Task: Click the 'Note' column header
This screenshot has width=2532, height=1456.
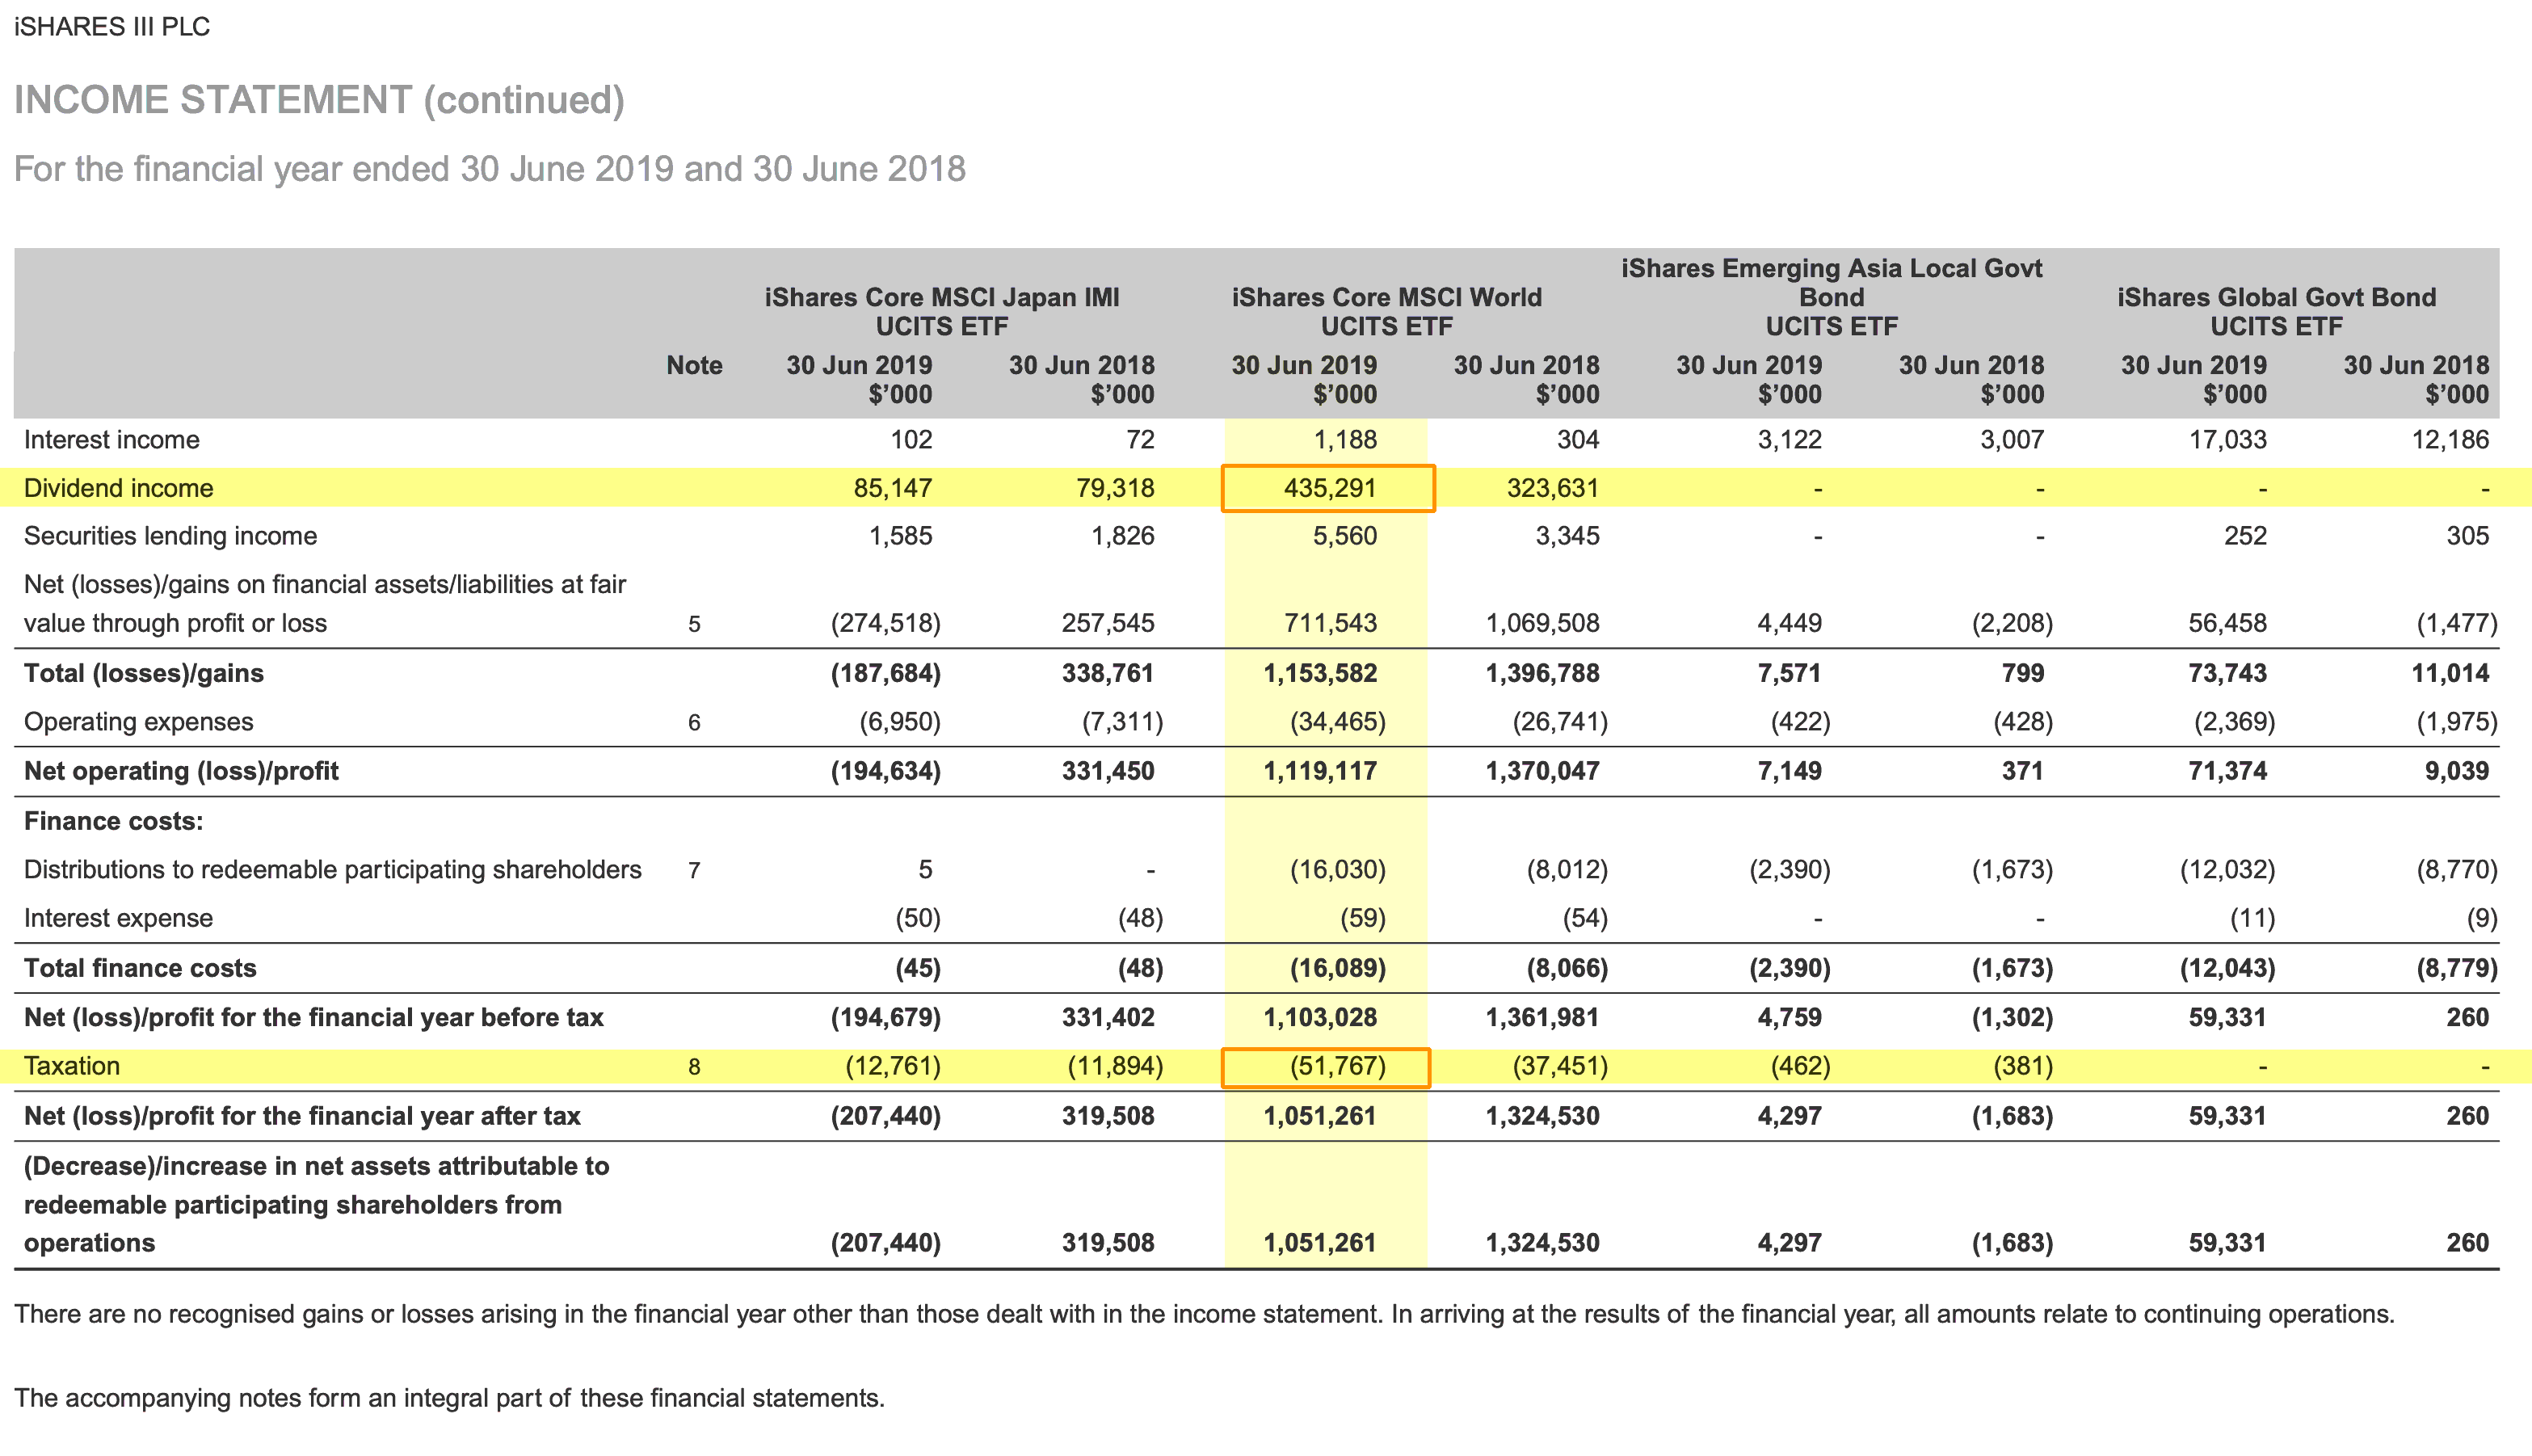Action: coord(694,365)
